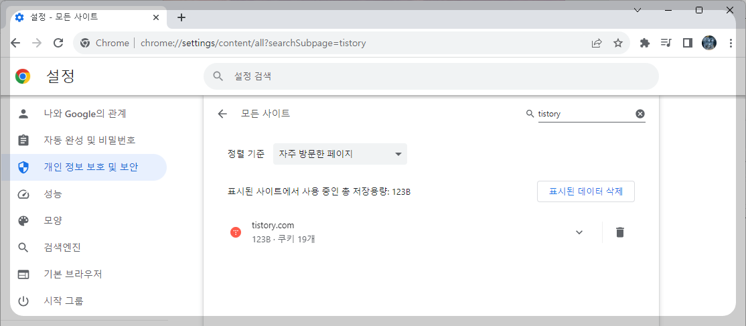Viewport: 746px width, 326px height.
Task: Select the 설정 - 모든 사이트 tab
Action: [x=88, y=17]
